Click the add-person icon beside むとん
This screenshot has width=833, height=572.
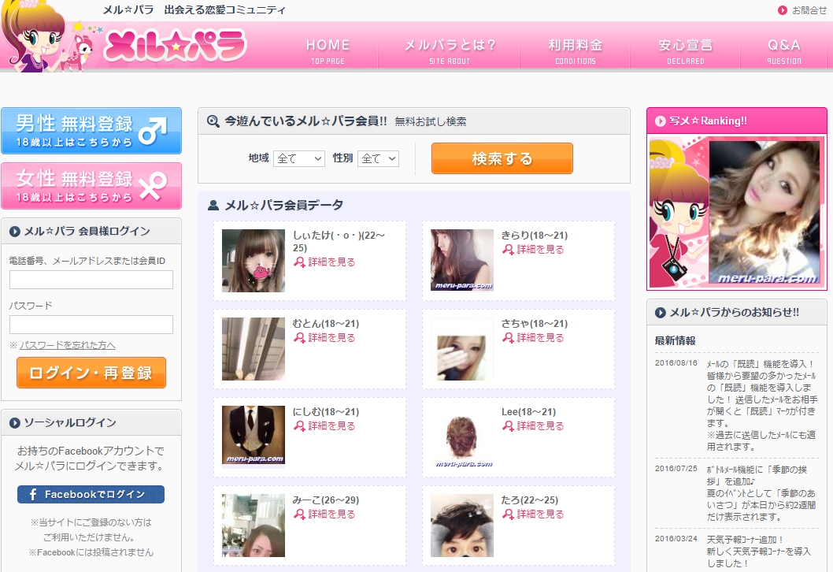point(299,338)
